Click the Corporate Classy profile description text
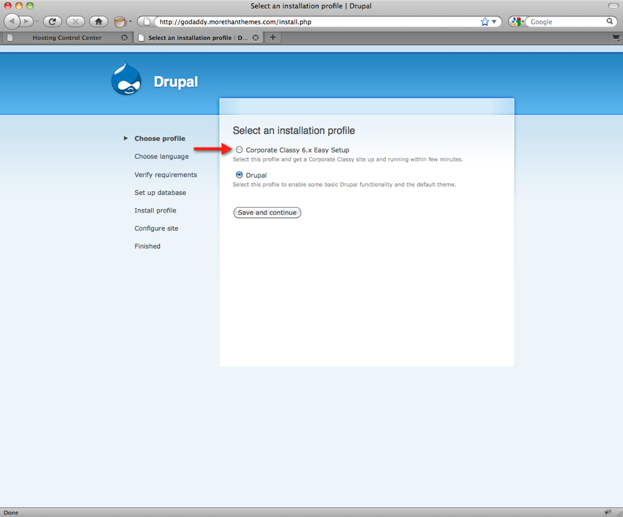The width and height of the screenshot is (623, 517). tap(347, 160)
